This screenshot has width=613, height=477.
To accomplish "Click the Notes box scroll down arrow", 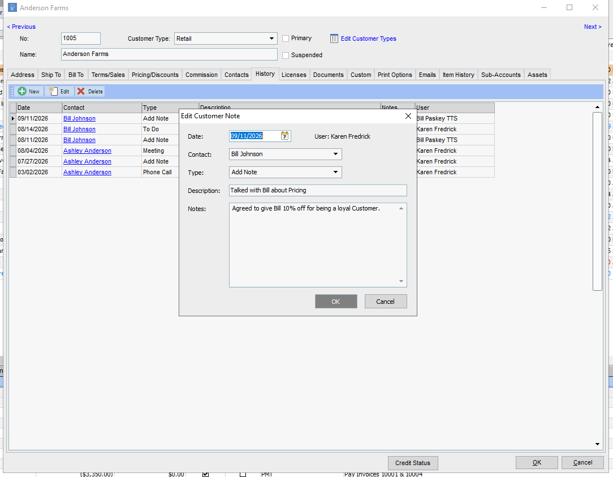I will pyautogui.click(x=401, y=281).
